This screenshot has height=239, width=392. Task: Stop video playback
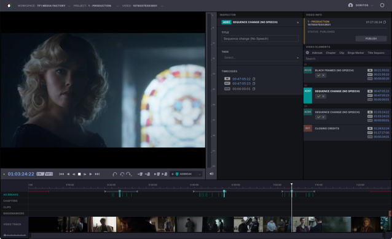point(79,174)
